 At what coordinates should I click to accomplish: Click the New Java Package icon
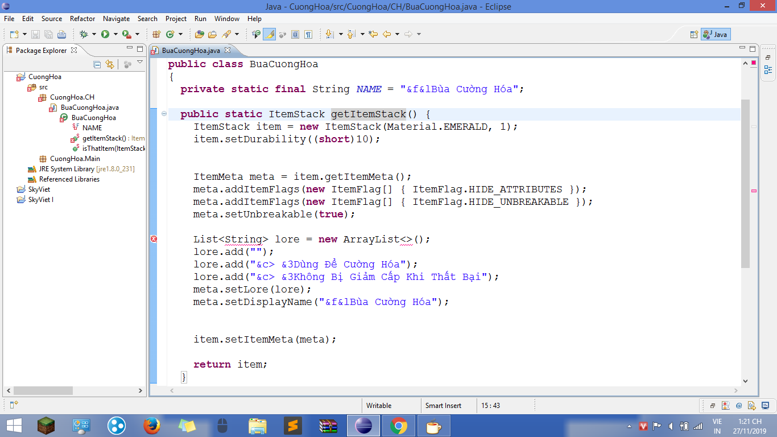(156, 34)
